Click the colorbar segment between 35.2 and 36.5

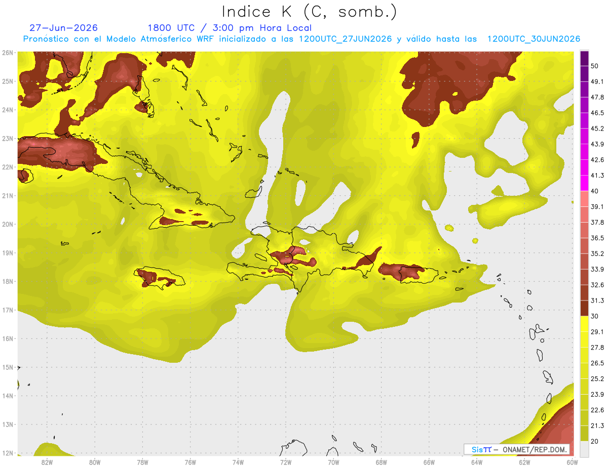pos(584,246)
